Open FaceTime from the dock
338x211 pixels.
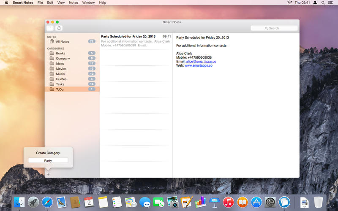(159, 203)
